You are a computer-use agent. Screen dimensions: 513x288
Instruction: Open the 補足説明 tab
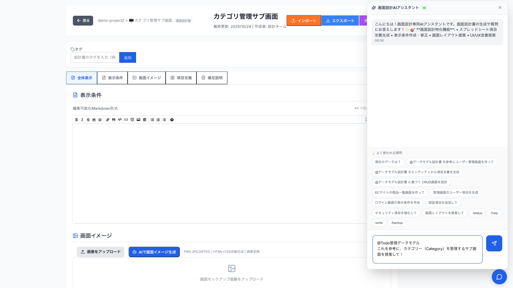click(212, 78)
